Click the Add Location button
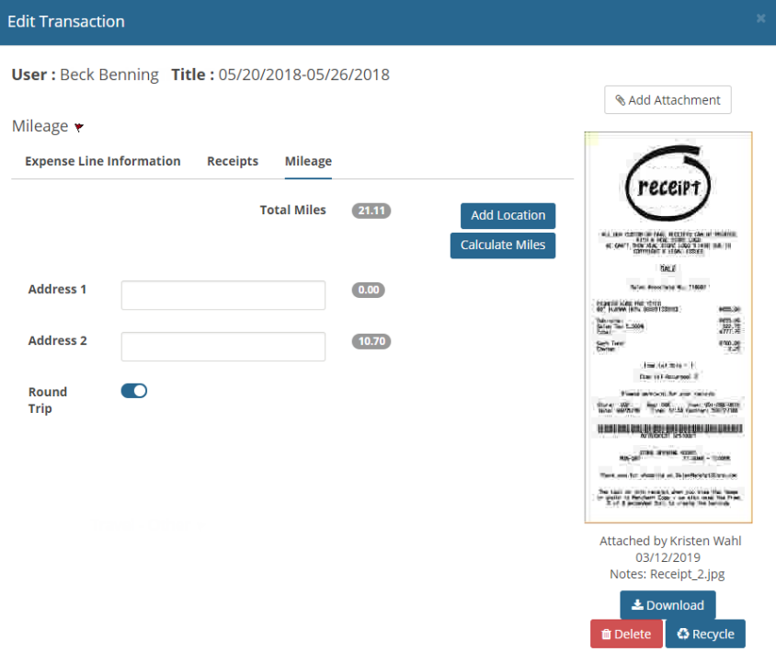The image size is (776, 652). click(x=508, y=216)
